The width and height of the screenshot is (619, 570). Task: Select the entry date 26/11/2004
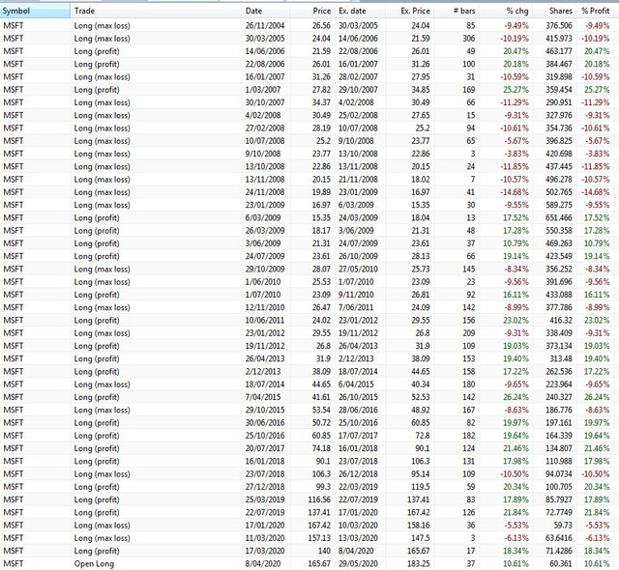264,26
